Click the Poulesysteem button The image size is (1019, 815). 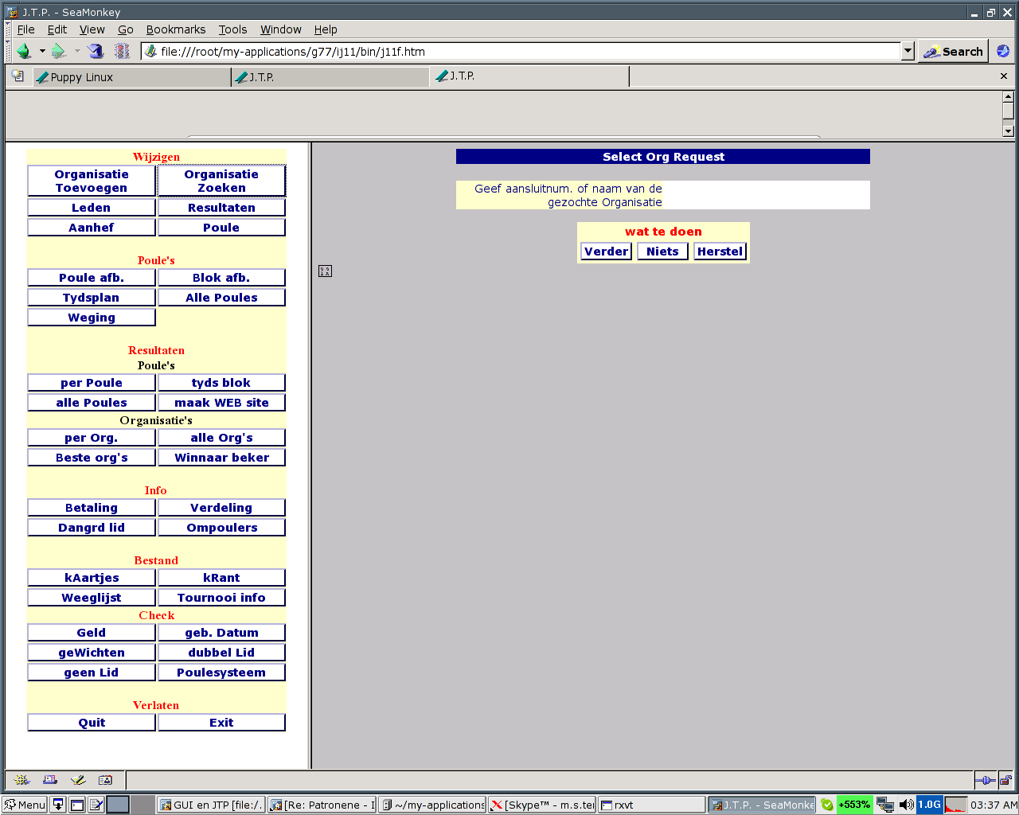coord(221,673)
